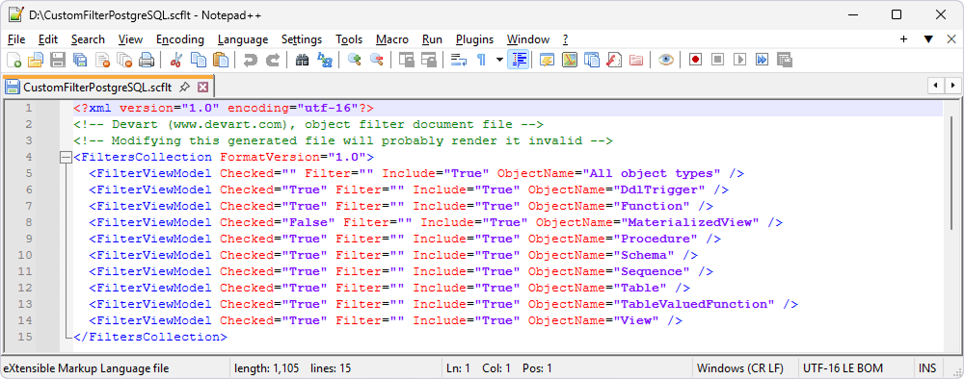Open the Encoding menu
The width and height of the screenshot is (964, 379).
(x=180, y=39)
